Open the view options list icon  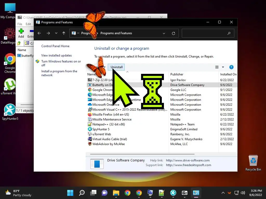[217, 67]
